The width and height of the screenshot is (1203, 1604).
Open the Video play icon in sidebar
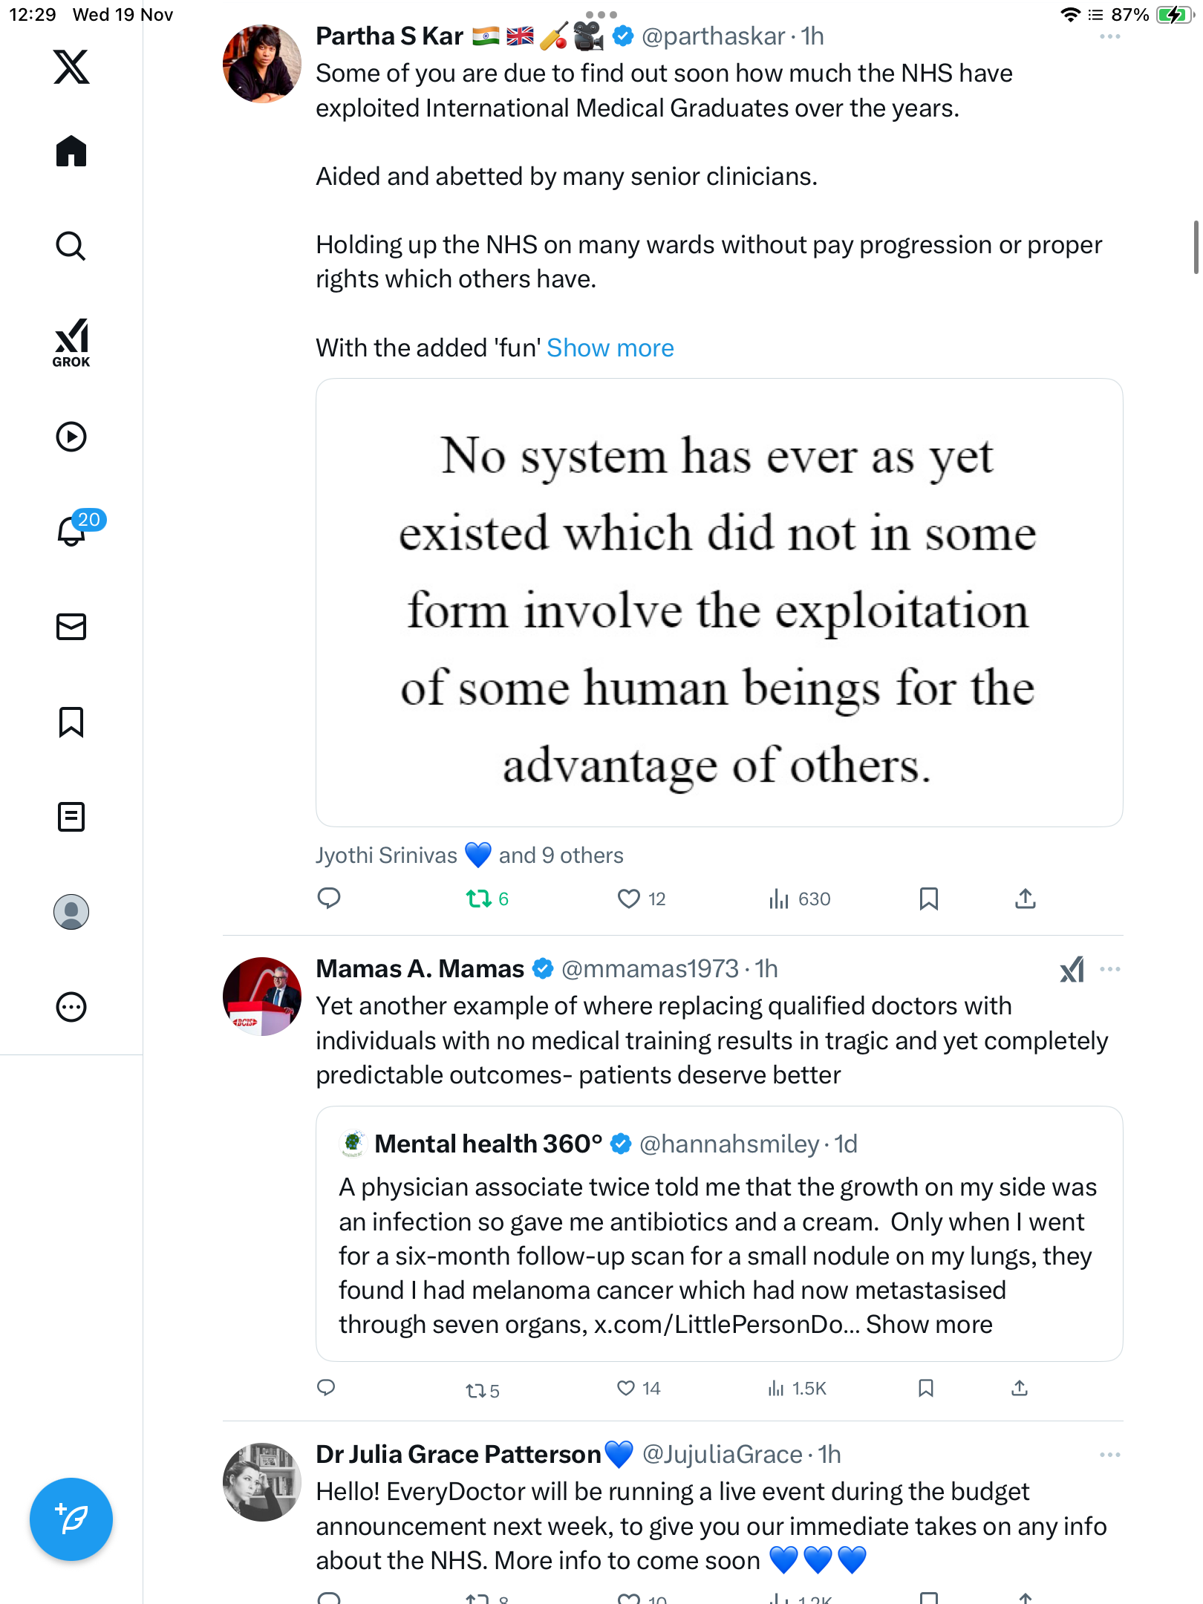coord(71,437)
